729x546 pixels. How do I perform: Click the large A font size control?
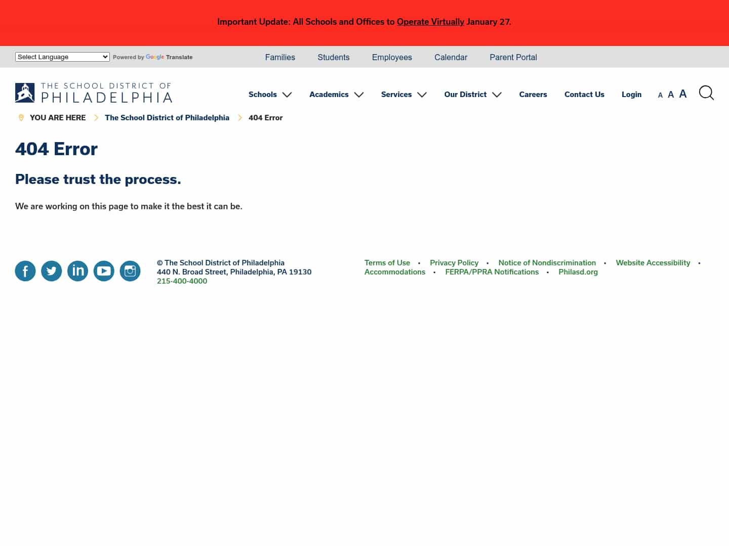click(683, 93)
